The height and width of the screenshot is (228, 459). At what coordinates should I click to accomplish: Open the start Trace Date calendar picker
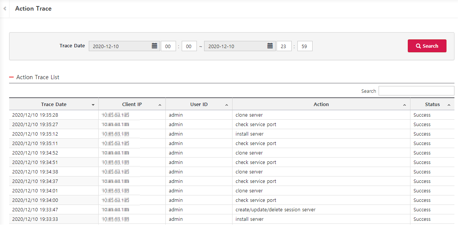coord(155,45)
